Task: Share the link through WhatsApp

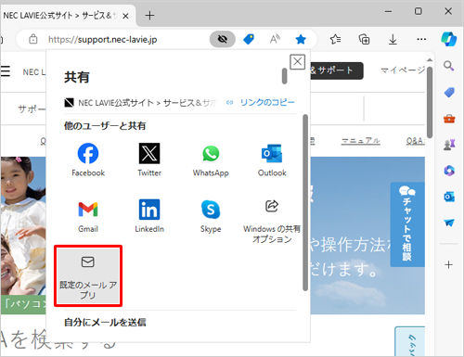Action: 211,159
